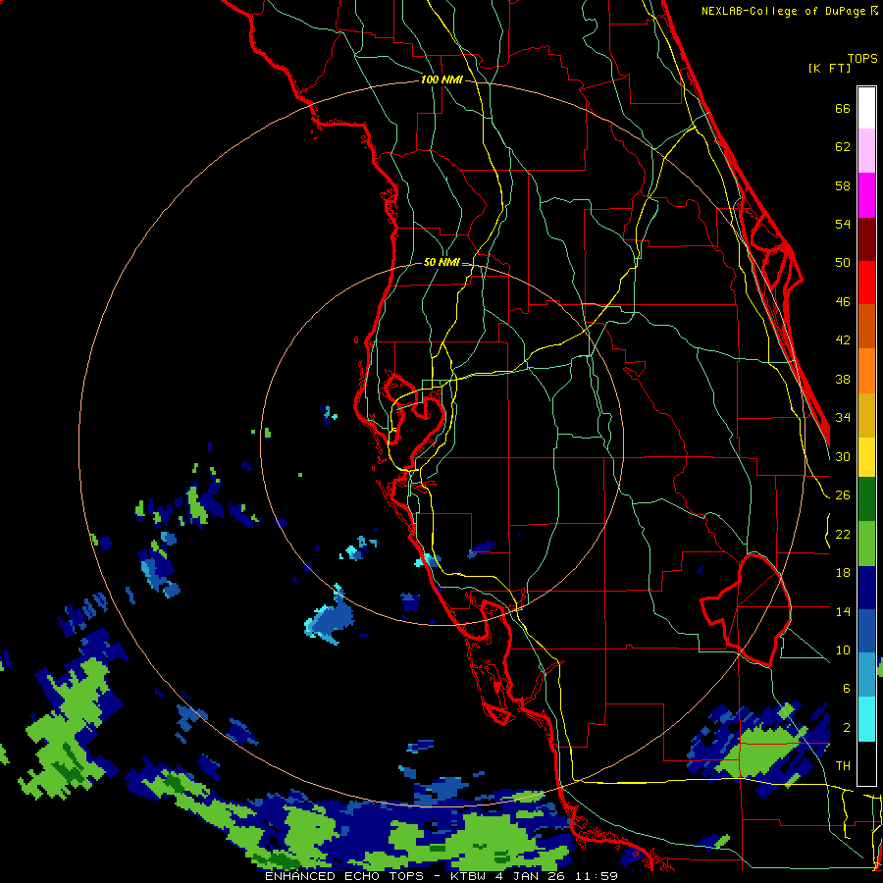Click the magenta legend swatch
This screenshot has height=883, width=883.
866,195
